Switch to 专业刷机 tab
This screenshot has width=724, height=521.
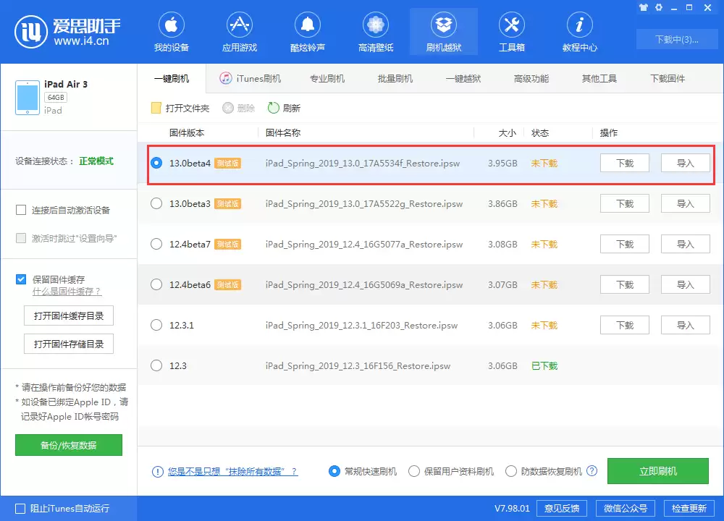coord(327,78)
